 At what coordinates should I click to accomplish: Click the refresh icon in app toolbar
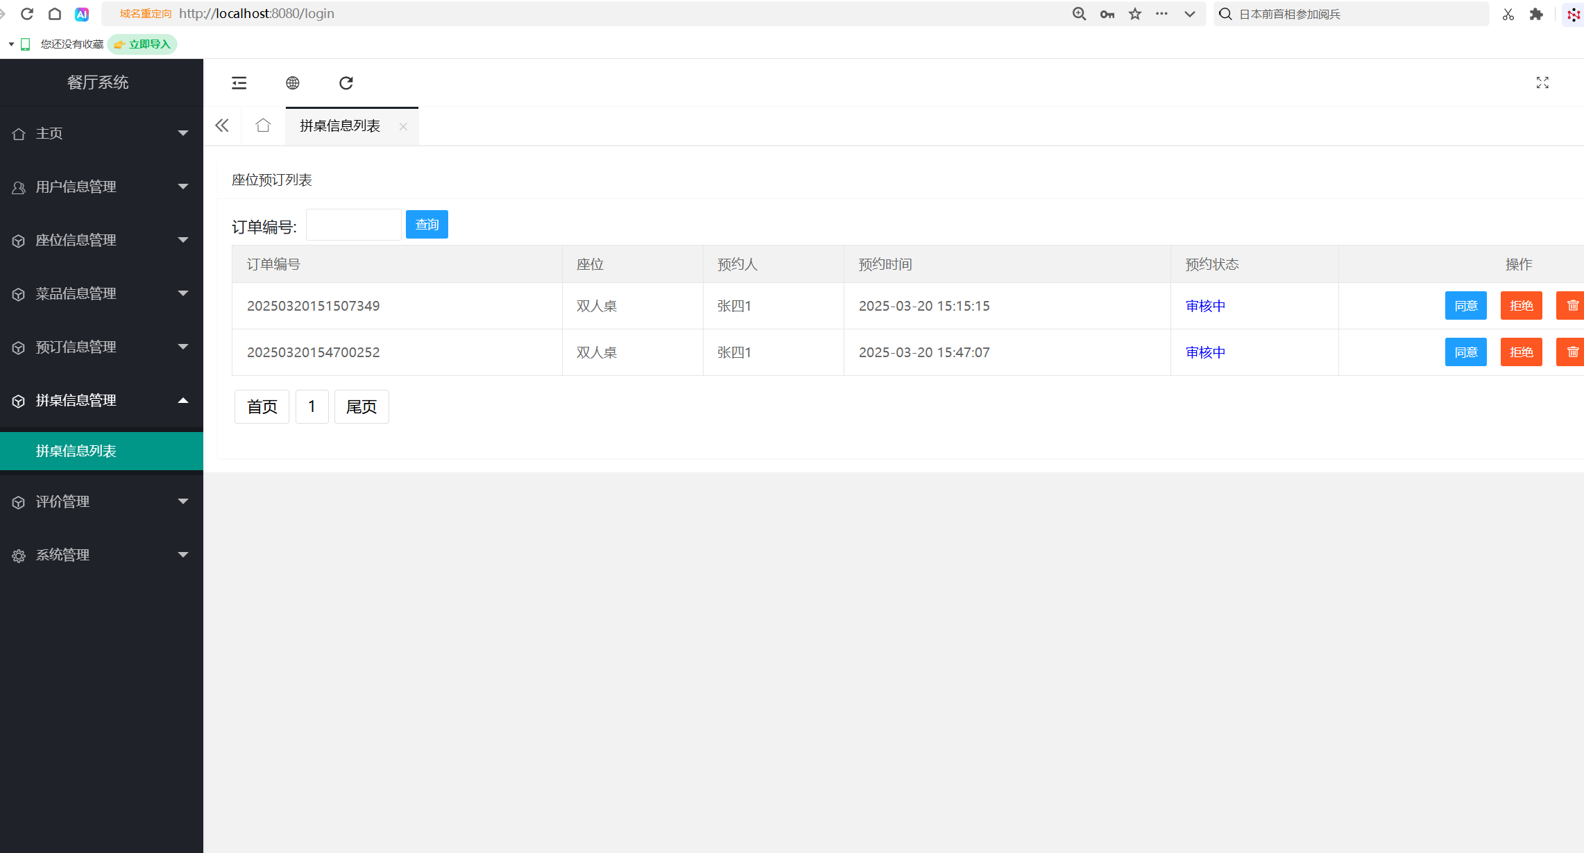(346, 83)
